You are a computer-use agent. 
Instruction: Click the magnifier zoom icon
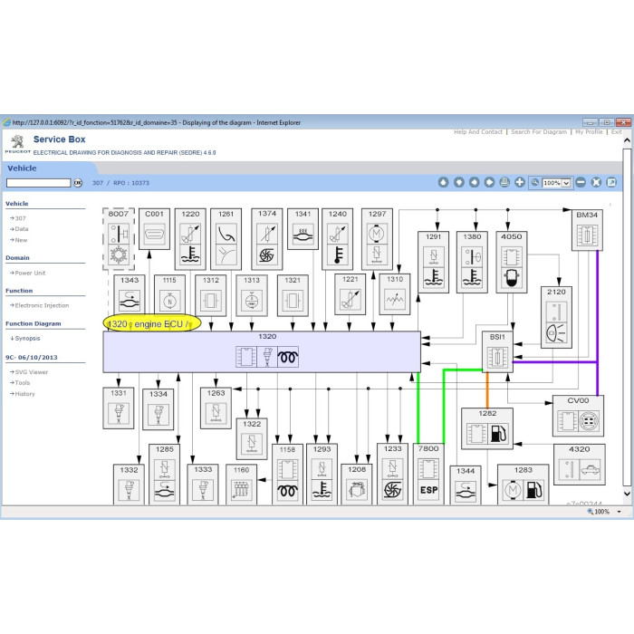[x=535, y=182]
